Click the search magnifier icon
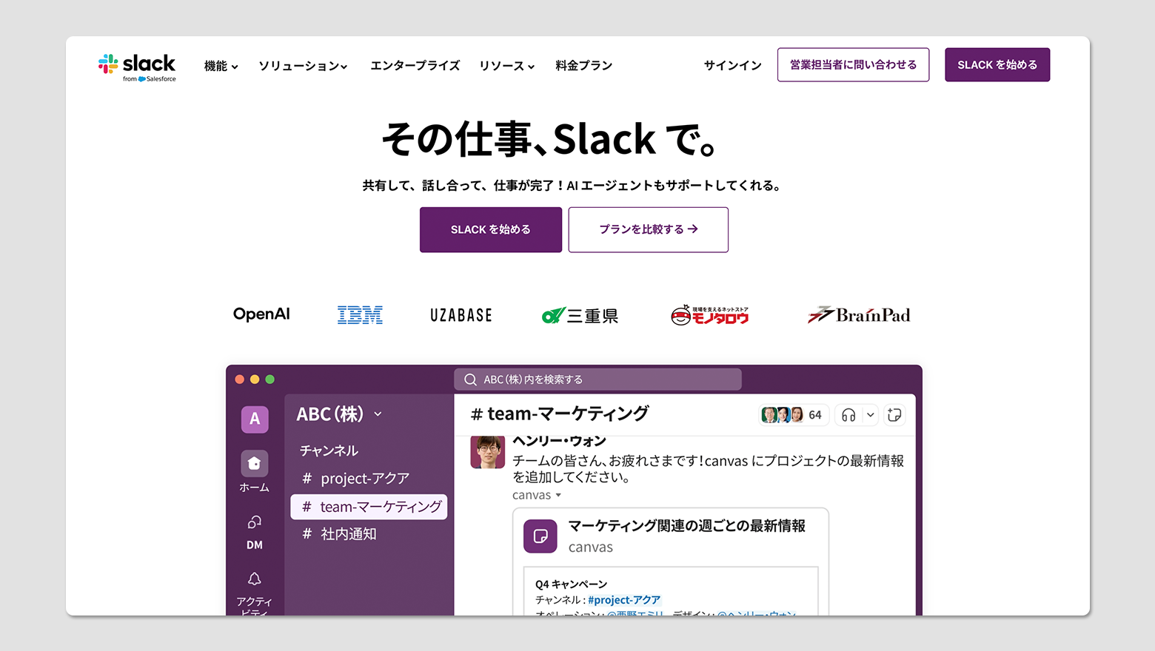 click(470, 380)
